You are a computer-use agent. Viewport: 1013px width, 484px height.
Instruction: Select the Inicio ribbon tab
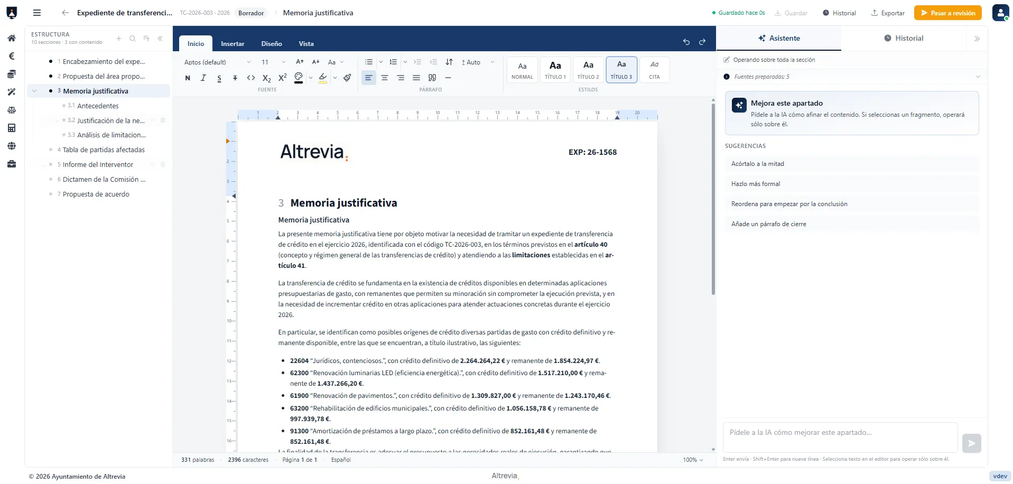click(196, 43)
